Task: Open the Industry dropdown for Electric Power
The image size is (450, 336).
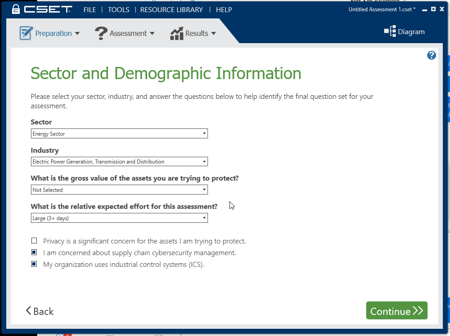Action: [x=119, y=161]
